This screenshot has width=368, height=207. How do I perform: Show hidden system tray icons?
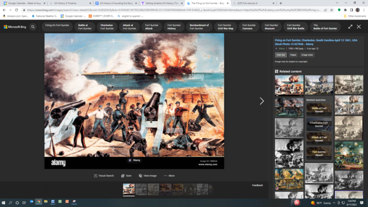click(x=334, y=203)
